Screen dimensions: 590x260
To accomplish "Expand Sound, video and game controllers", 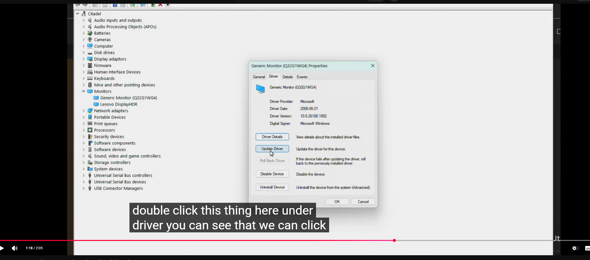I will [84, 156].
